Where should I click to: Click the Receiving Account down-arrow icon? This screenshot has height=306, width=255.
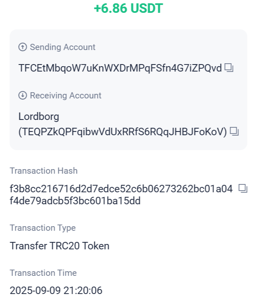coord(23,96)
